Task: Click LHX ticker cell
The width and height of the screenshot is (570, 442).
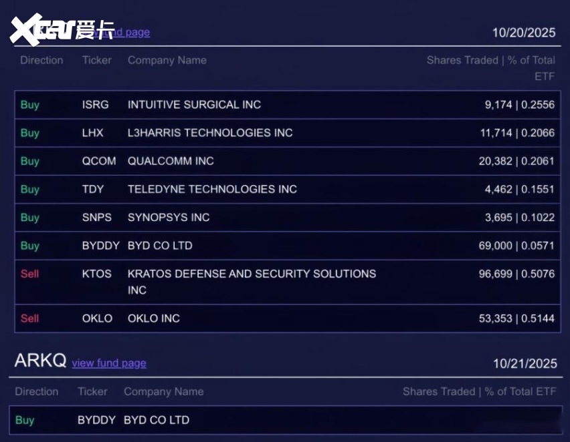Action: point(93,133)
